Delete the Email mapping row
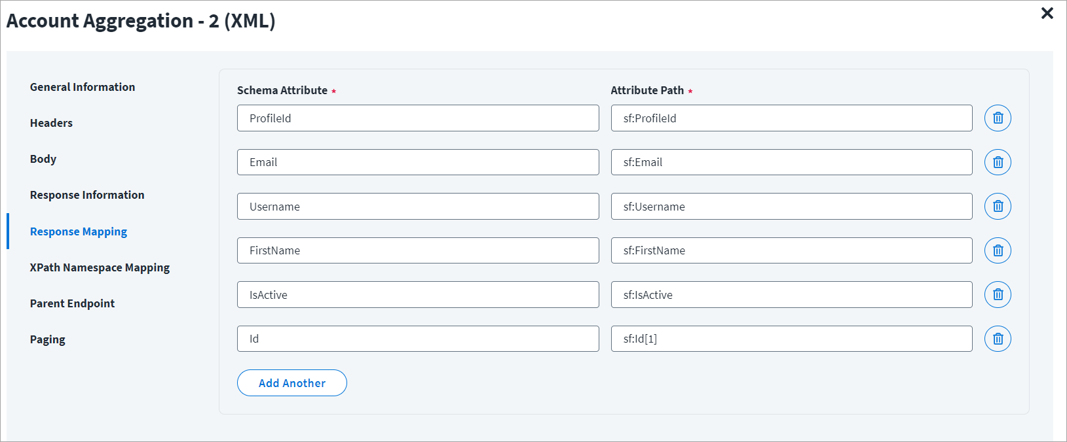The height and width of the screenshot is (442, 1067). [x=998, y=162]
